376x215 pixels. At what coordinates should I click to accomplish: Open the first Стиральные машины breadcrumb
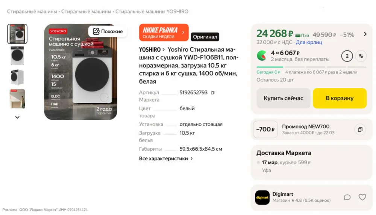pyautogui.click(x=32, y=12)
